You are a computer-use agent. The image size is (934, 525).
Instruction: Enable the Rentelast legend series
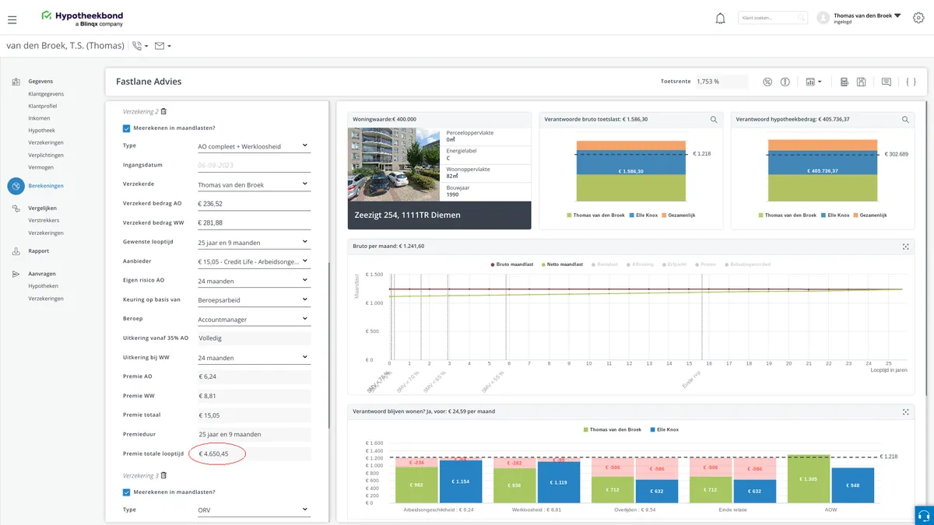(x=606, y=264)
